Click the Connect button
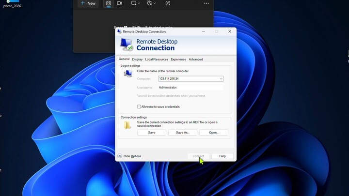Image resolution: width=349 pixels, height=196 pixels. pos(198,156)
